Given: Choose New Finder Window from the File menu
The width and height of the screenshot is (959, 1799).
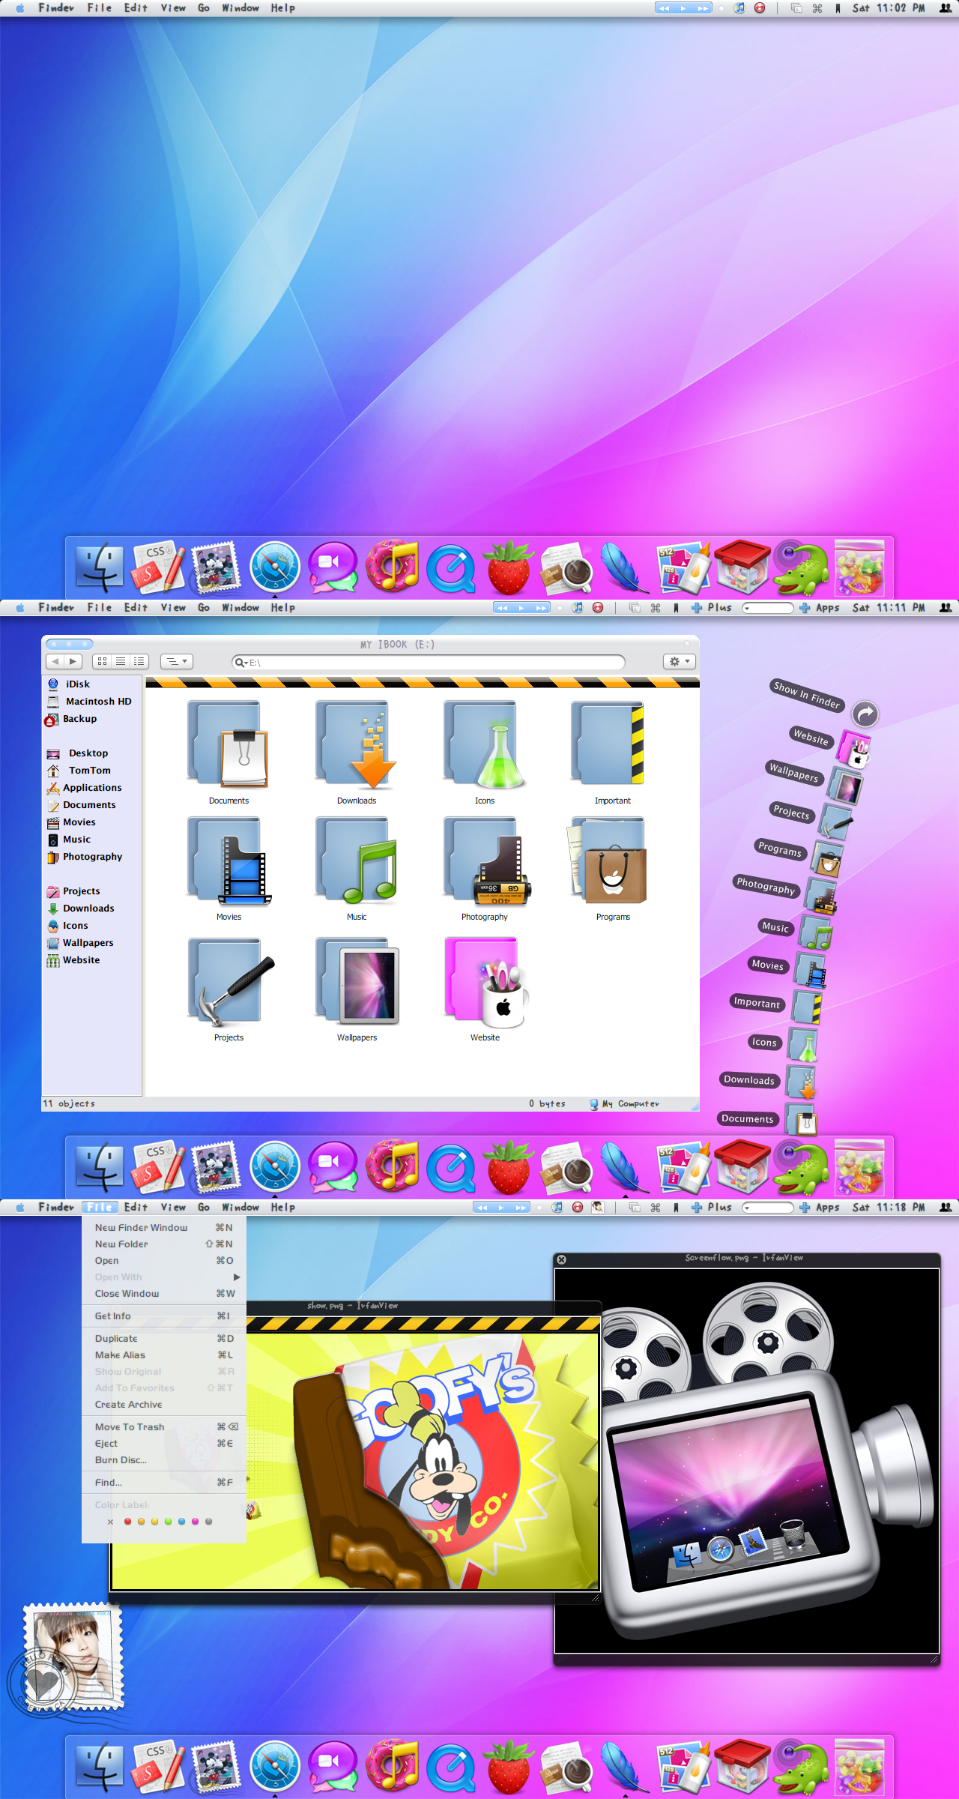Looking at the screenshot, I should point(164,1228).
